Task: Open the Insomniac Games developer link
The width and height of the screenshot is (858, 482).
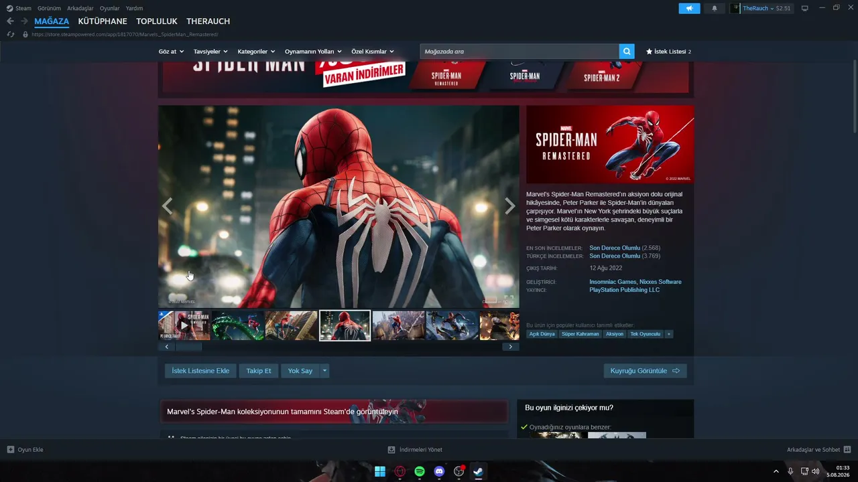Action: point(612,282)
